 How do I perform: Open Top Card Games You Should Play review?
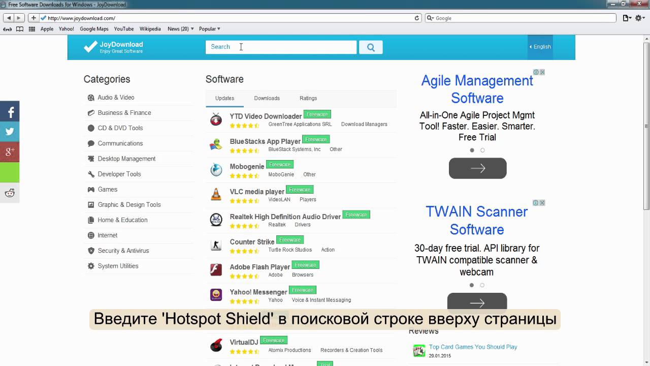pyautogui.click(x=473, y=347)
